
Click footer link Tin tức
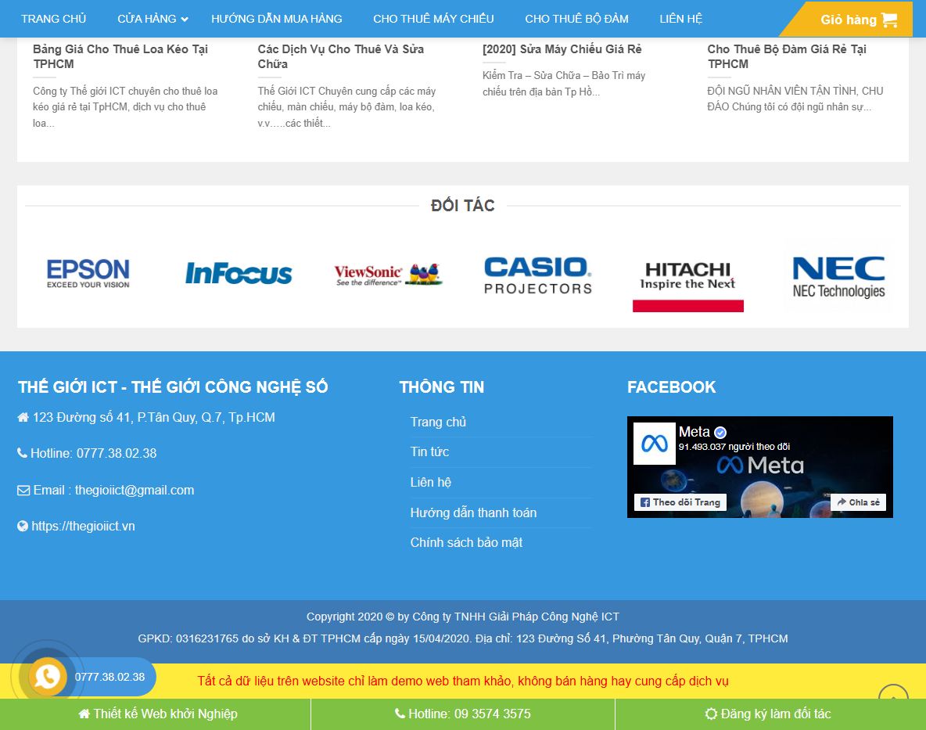(429, 451)
